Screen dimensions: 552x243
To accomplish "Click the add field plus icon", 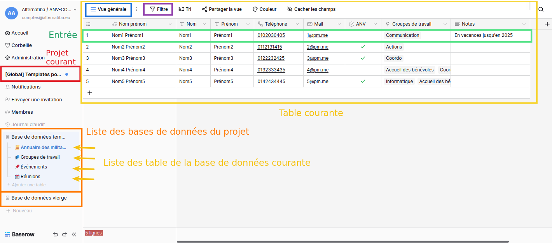I will pyautogui.click(x=547, y=24).
